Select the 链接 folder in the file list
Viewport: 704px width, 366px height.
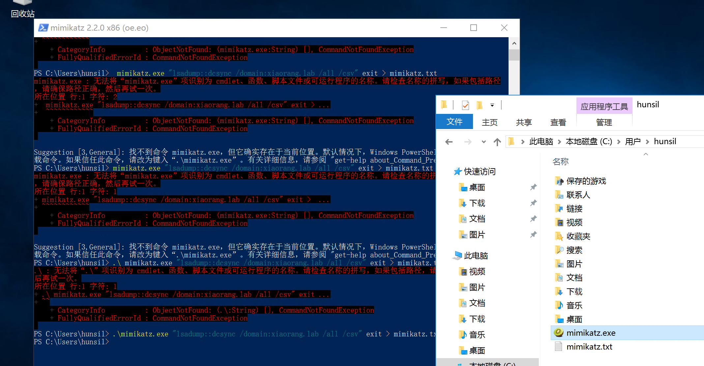click(569, 209)
